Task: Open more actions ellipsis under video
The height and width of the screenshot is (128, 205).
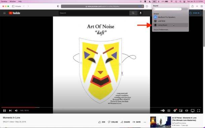Action: coord(145,122)
